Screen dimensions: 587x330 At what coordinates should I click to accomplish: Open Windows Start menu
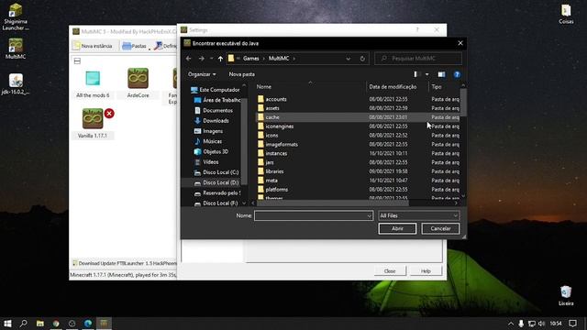click(7, 324)
